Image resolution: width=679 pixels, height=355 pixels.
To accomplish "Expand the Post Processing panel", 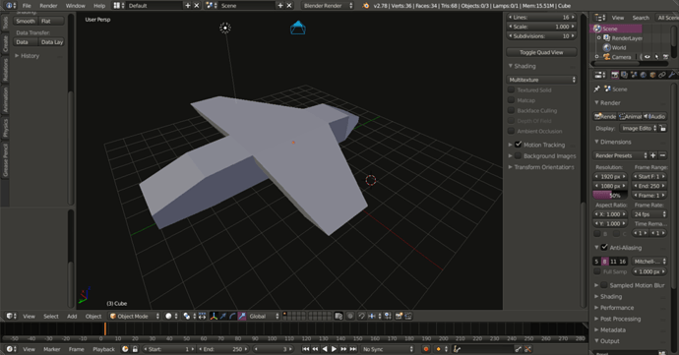I will tap(618, 319).
